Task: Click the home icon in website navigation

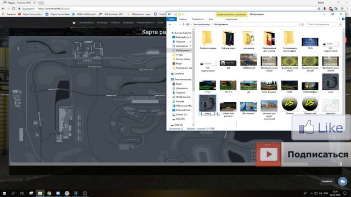Action: tap(74, 23)
